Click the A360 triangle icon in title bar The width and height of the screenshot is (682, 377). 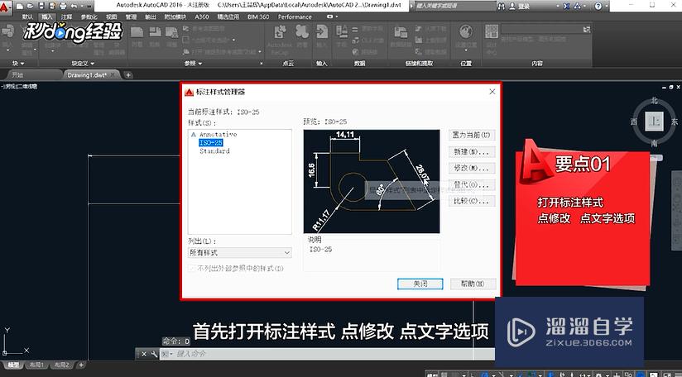click(577, 6)
